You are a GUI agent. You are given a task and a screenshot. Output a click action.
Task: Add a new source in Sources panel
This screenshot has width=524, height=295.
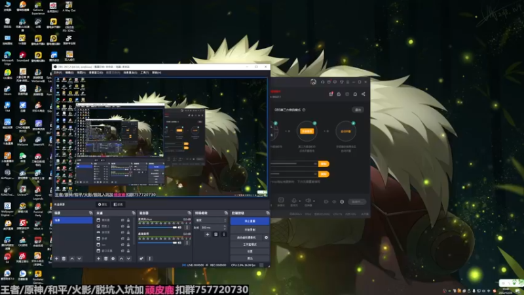click(98, 258)
